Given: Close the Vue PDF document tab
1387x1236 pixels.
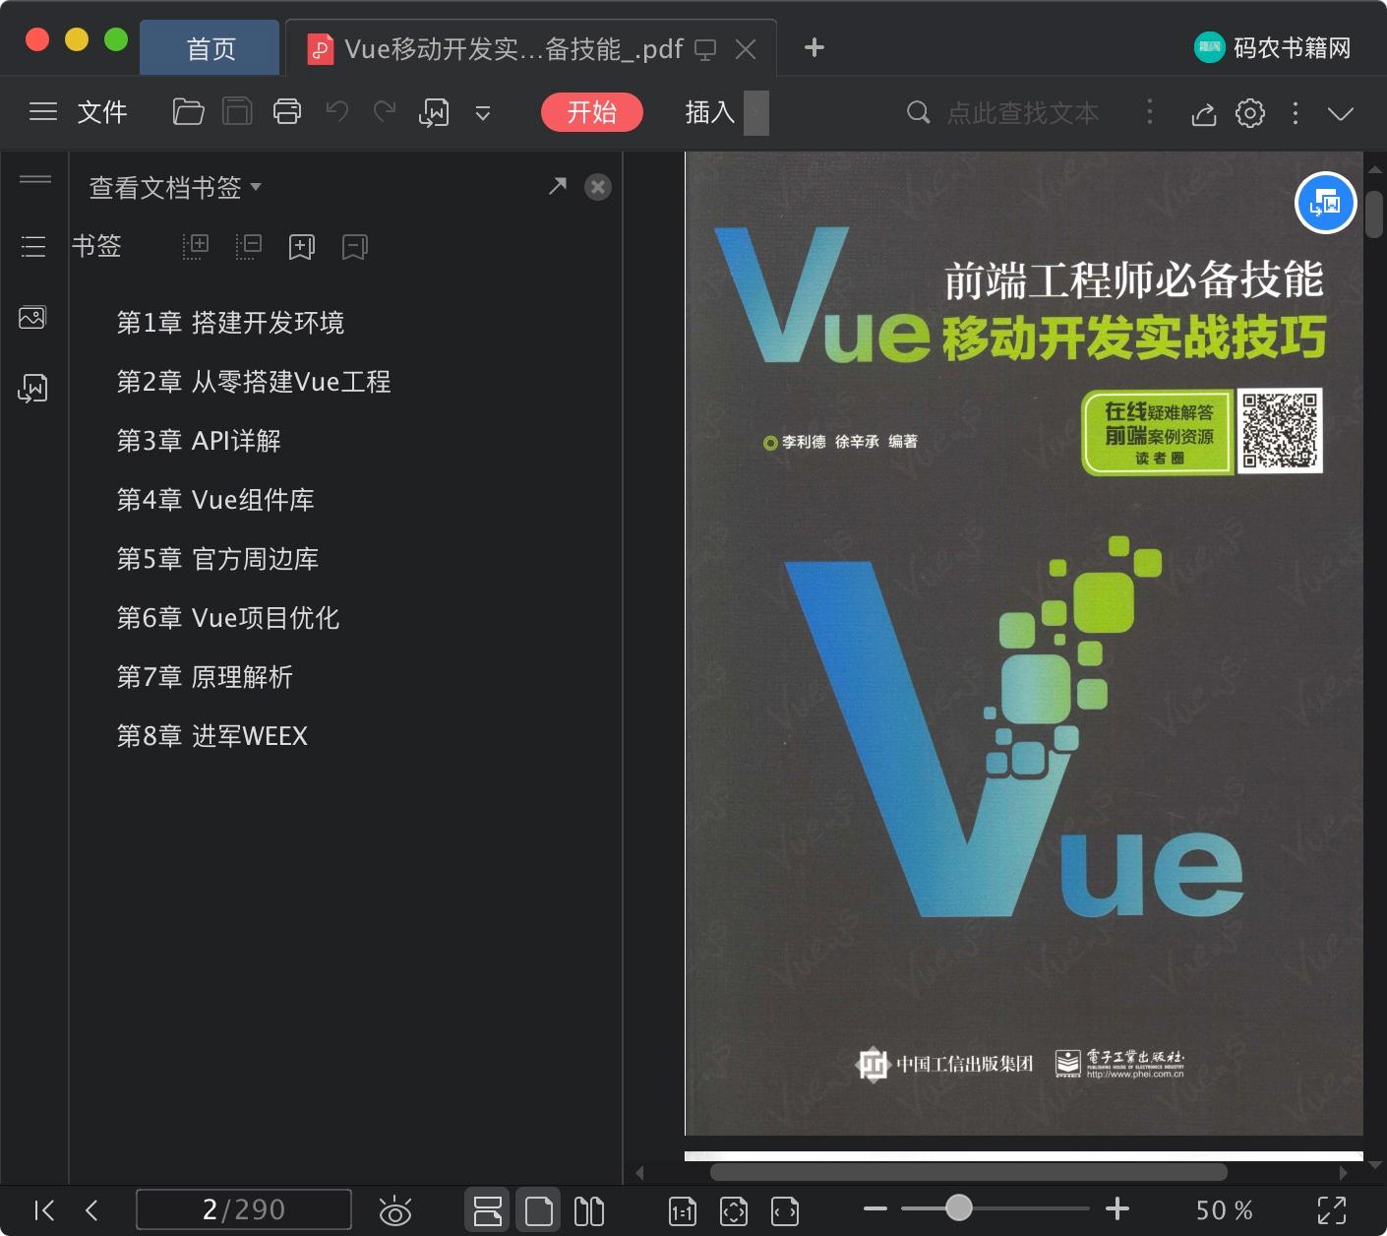Looking at the screenshot, I should click(x=747, y=49).
